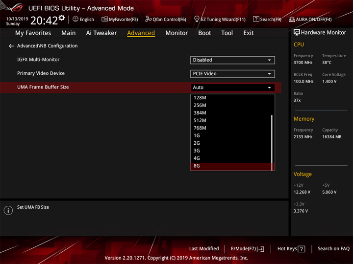The width and height of the screenshot is (353, 264).
Task: Choose 768M from the list
Action: [x=231, y=128]
